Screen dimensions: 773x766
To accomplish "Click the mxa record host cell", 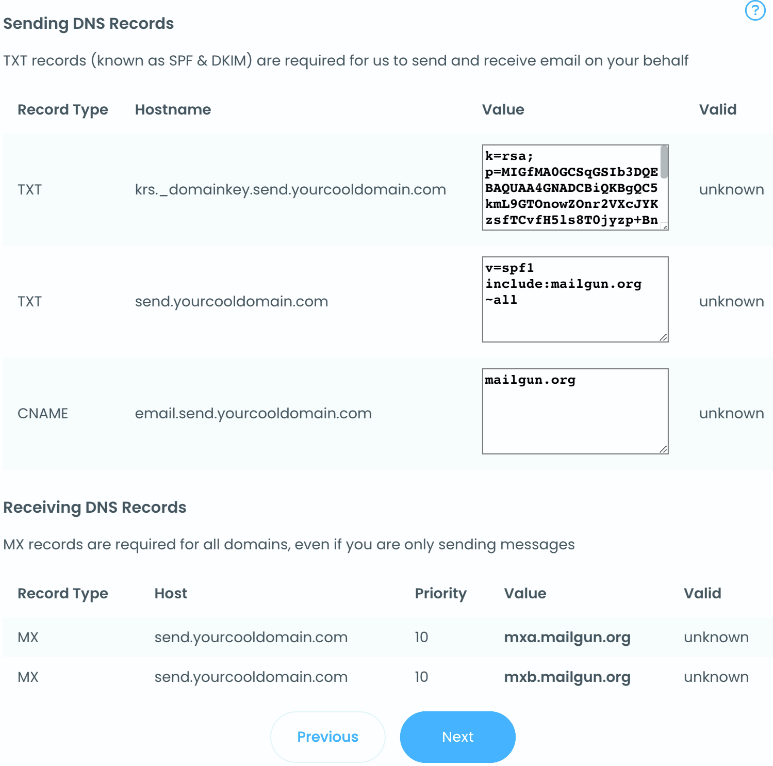I will click(251, 637).
